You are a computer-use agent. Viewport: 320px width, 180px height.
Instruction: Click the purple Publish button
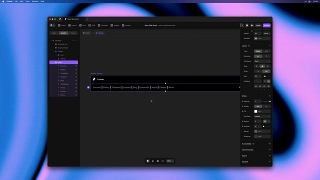[266, 25]
